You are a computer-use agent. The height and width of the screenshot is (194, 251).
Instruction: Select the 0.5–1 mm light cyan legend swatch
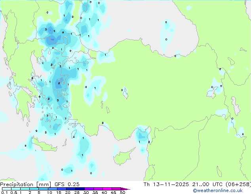tap(16, 189)
